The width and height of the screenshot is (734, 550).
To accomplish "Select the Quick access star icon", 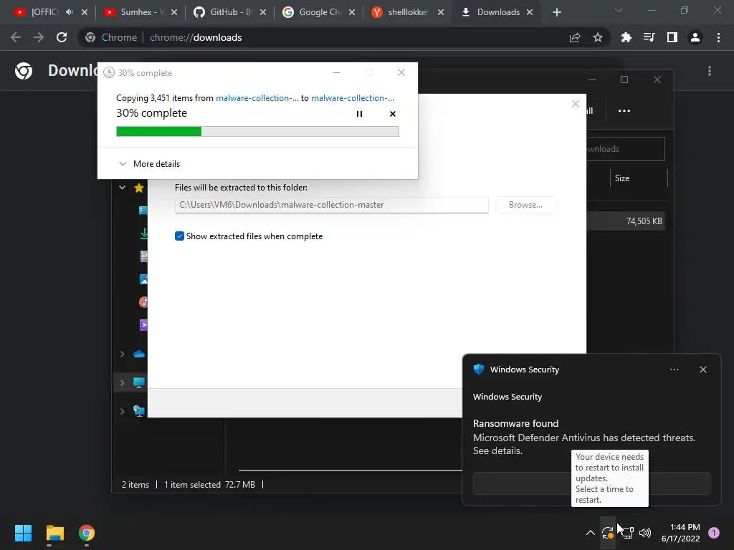I will point(139,188).
